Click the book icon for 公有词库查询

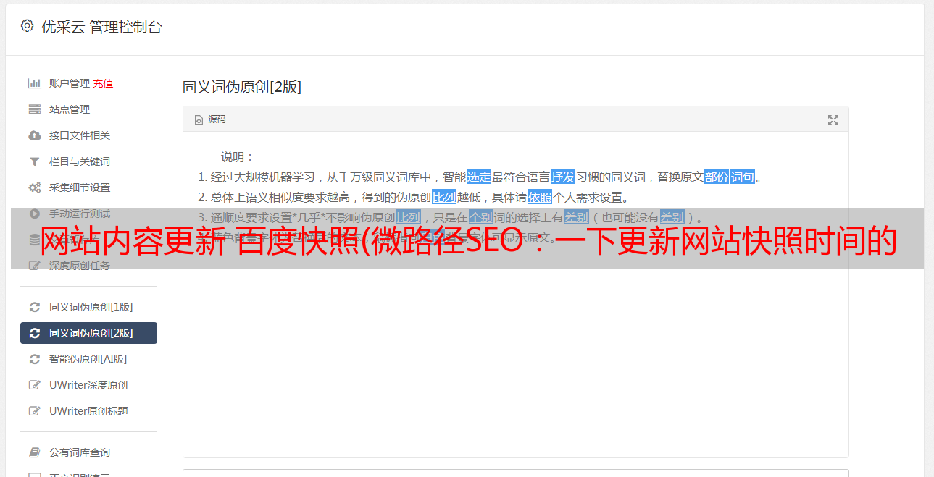pyautogui.click(x=34, y=452)
